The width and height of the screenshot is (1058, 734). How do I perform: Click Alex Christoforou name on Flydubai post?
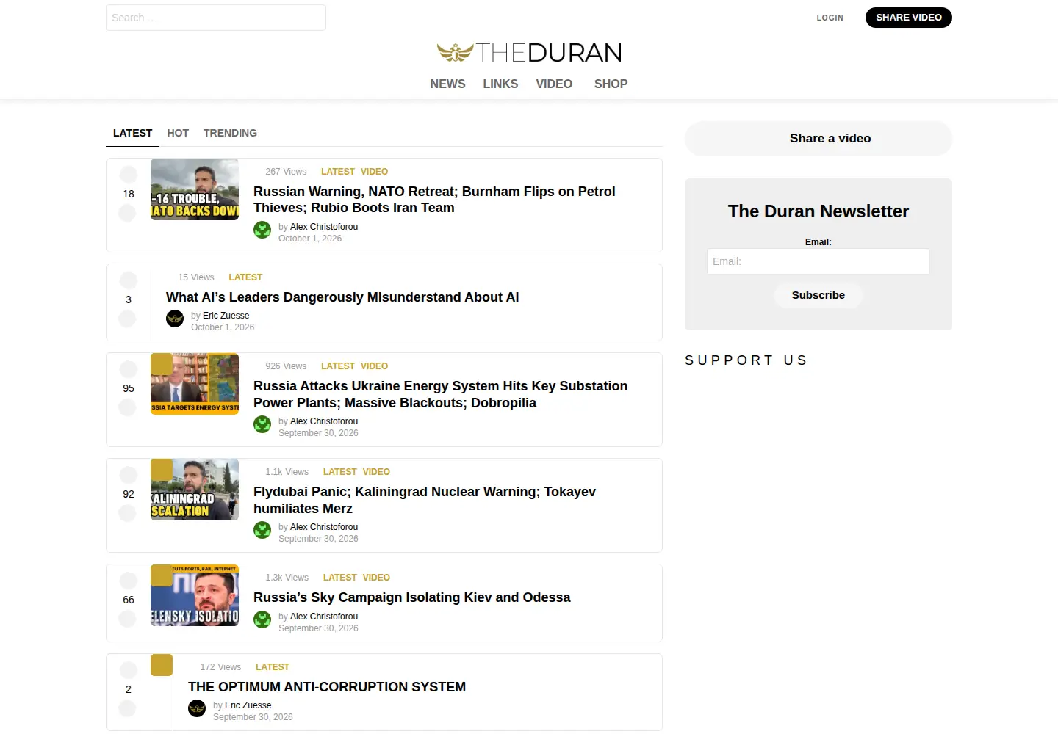pos(324,527)
